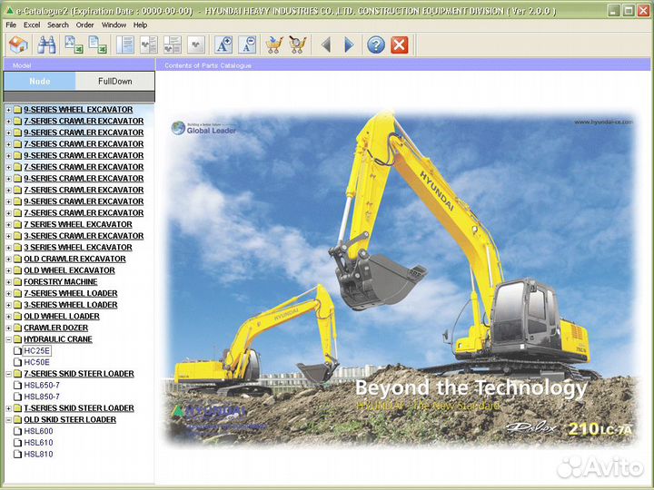Expand the OLD CRAWLER EXCAVATOR node
Viewport: 654px width, 490px height.
pyautogui.click(x=8, y=260)
